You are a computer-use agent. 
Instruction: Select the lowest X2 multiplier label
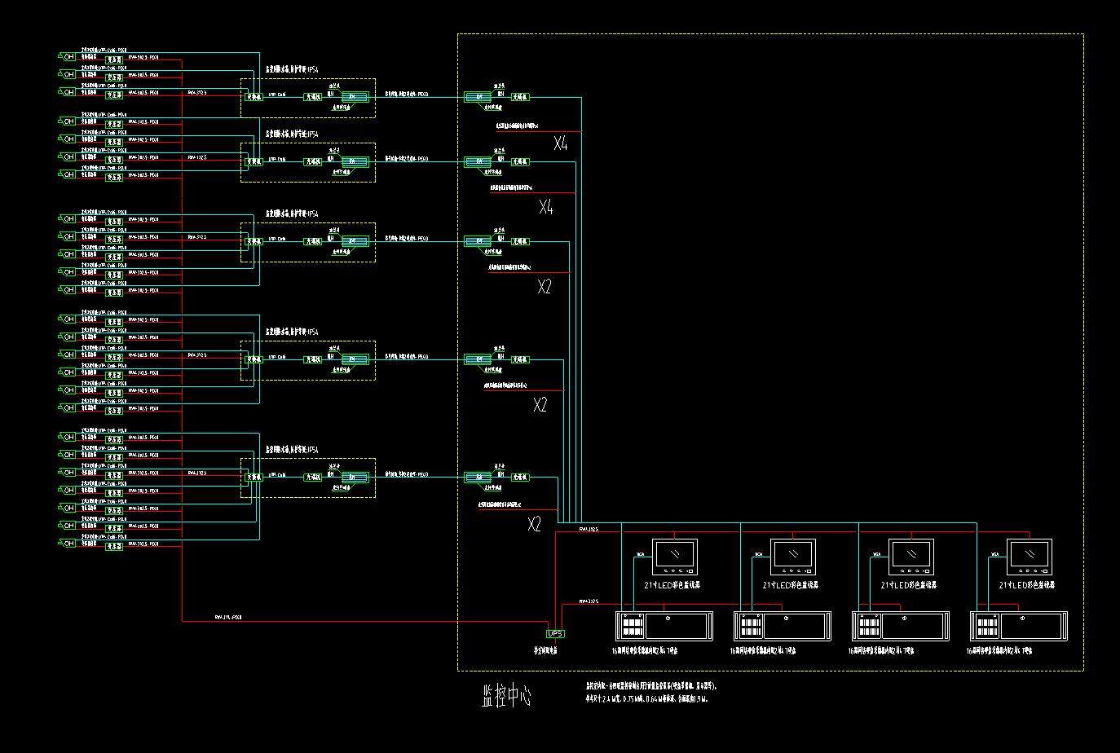click(534, 525)
